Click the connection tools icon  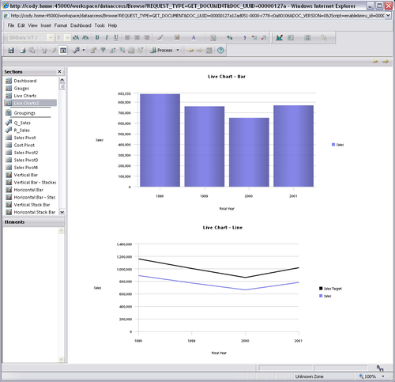(x=76, y=50)
